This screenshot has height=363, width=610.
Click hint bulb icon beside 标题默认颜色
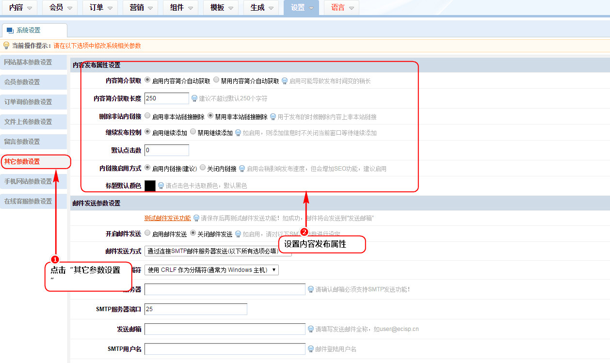[161, 186]
